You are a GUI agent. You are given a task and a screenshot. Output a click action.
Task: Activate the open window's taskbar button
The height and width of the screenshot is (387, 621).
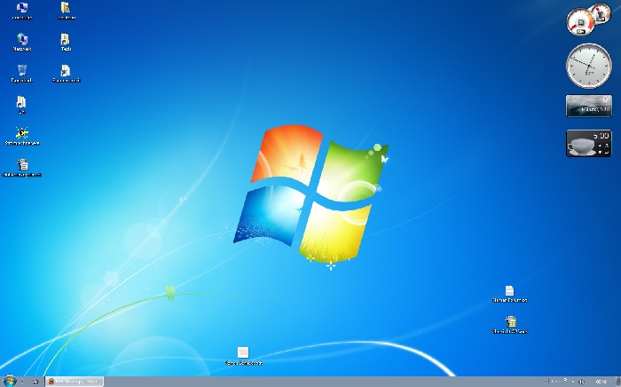74,382
